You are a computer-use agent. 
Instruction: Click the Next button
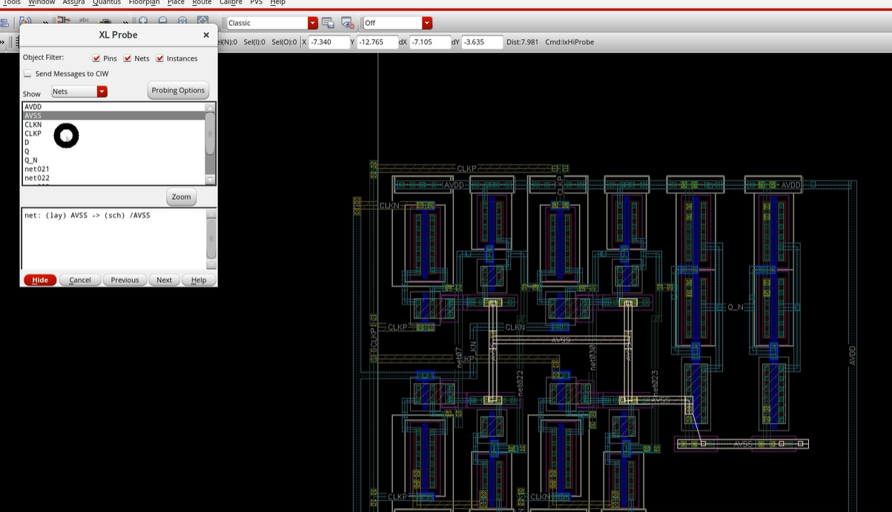coord(164,280)
